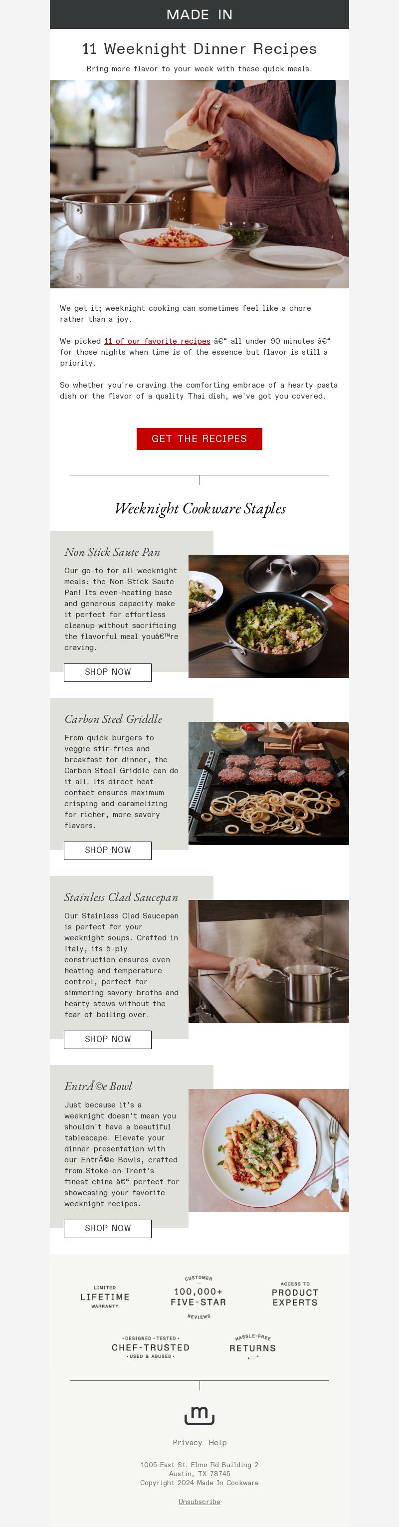This screenshot has width=399, height=1527.
Task: Click the Limited Lifetime Warranty badge
Action: tap(105, 1297)
